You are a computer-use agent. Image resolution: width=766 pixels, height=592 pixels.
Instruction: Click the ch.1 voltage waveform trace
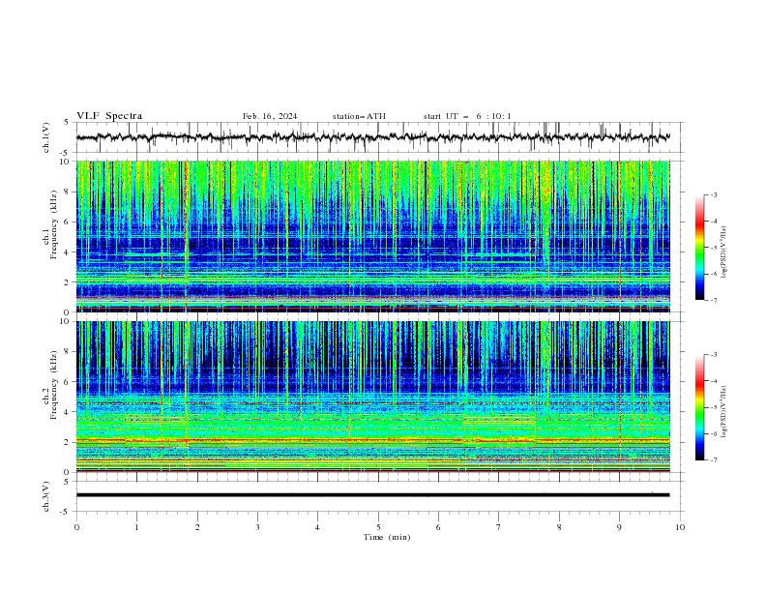tap(372, 137)
